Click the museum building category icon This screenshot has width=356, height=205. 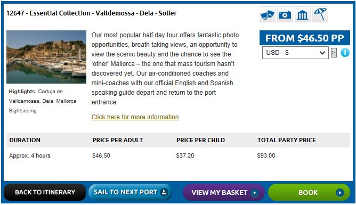click(302, 15)
